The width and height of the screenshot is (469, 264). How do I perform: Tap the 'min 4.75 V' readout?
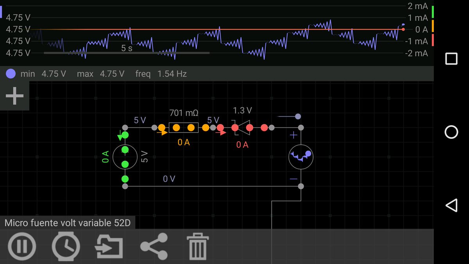tap(43, 74)
